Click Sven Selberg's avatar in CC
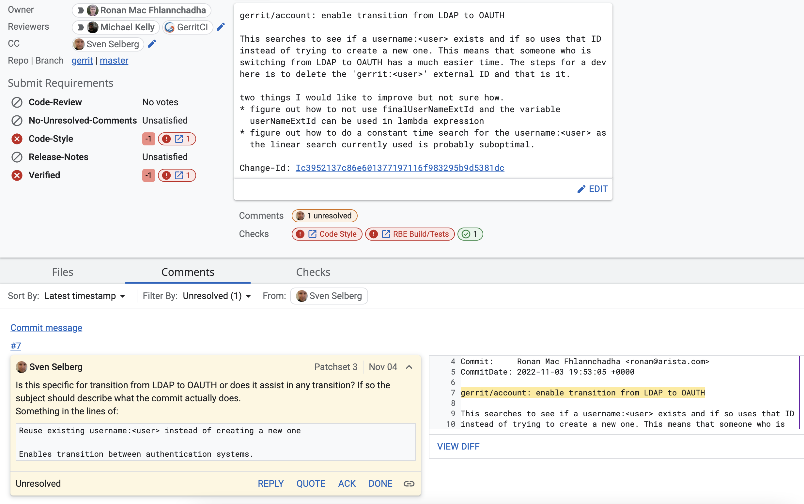 coord(79,44)
